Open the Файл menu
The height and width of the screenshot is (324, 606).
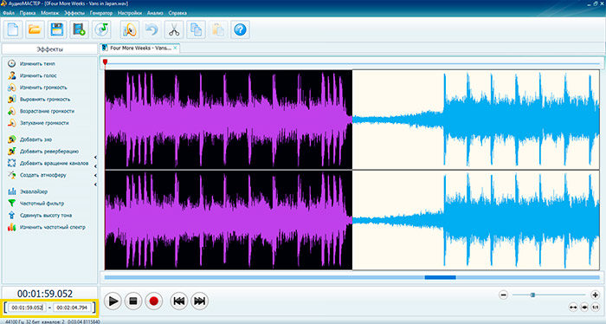9,13
